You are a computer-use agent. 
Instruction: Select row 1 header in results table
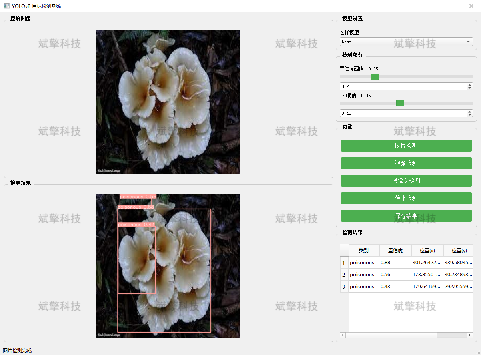click(x=344, y=263)
